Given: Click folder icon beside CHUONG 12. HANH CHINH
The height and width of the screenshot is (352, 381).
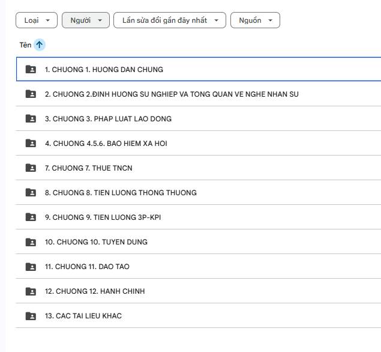Looking at the screenshot, I should [x=31, y=291].
